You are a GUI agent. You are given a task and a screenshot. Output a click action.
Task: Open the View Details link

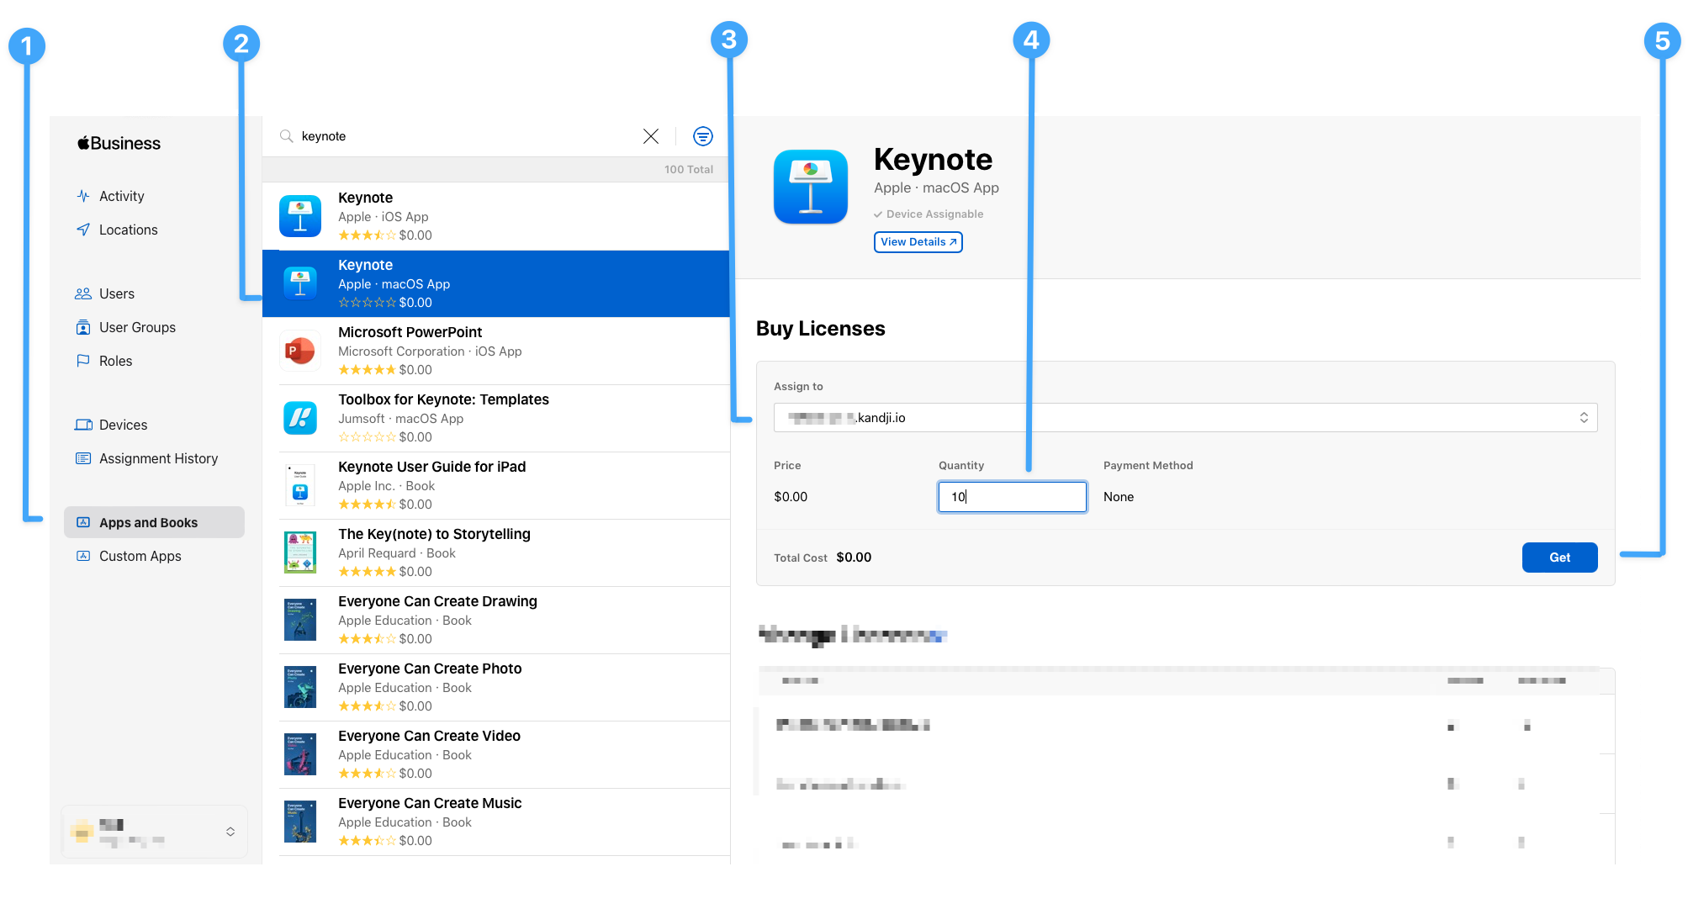point(918,242)
